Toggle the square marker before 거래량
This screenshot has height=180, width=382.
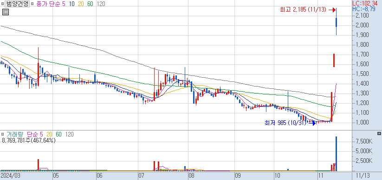[3, 134]
